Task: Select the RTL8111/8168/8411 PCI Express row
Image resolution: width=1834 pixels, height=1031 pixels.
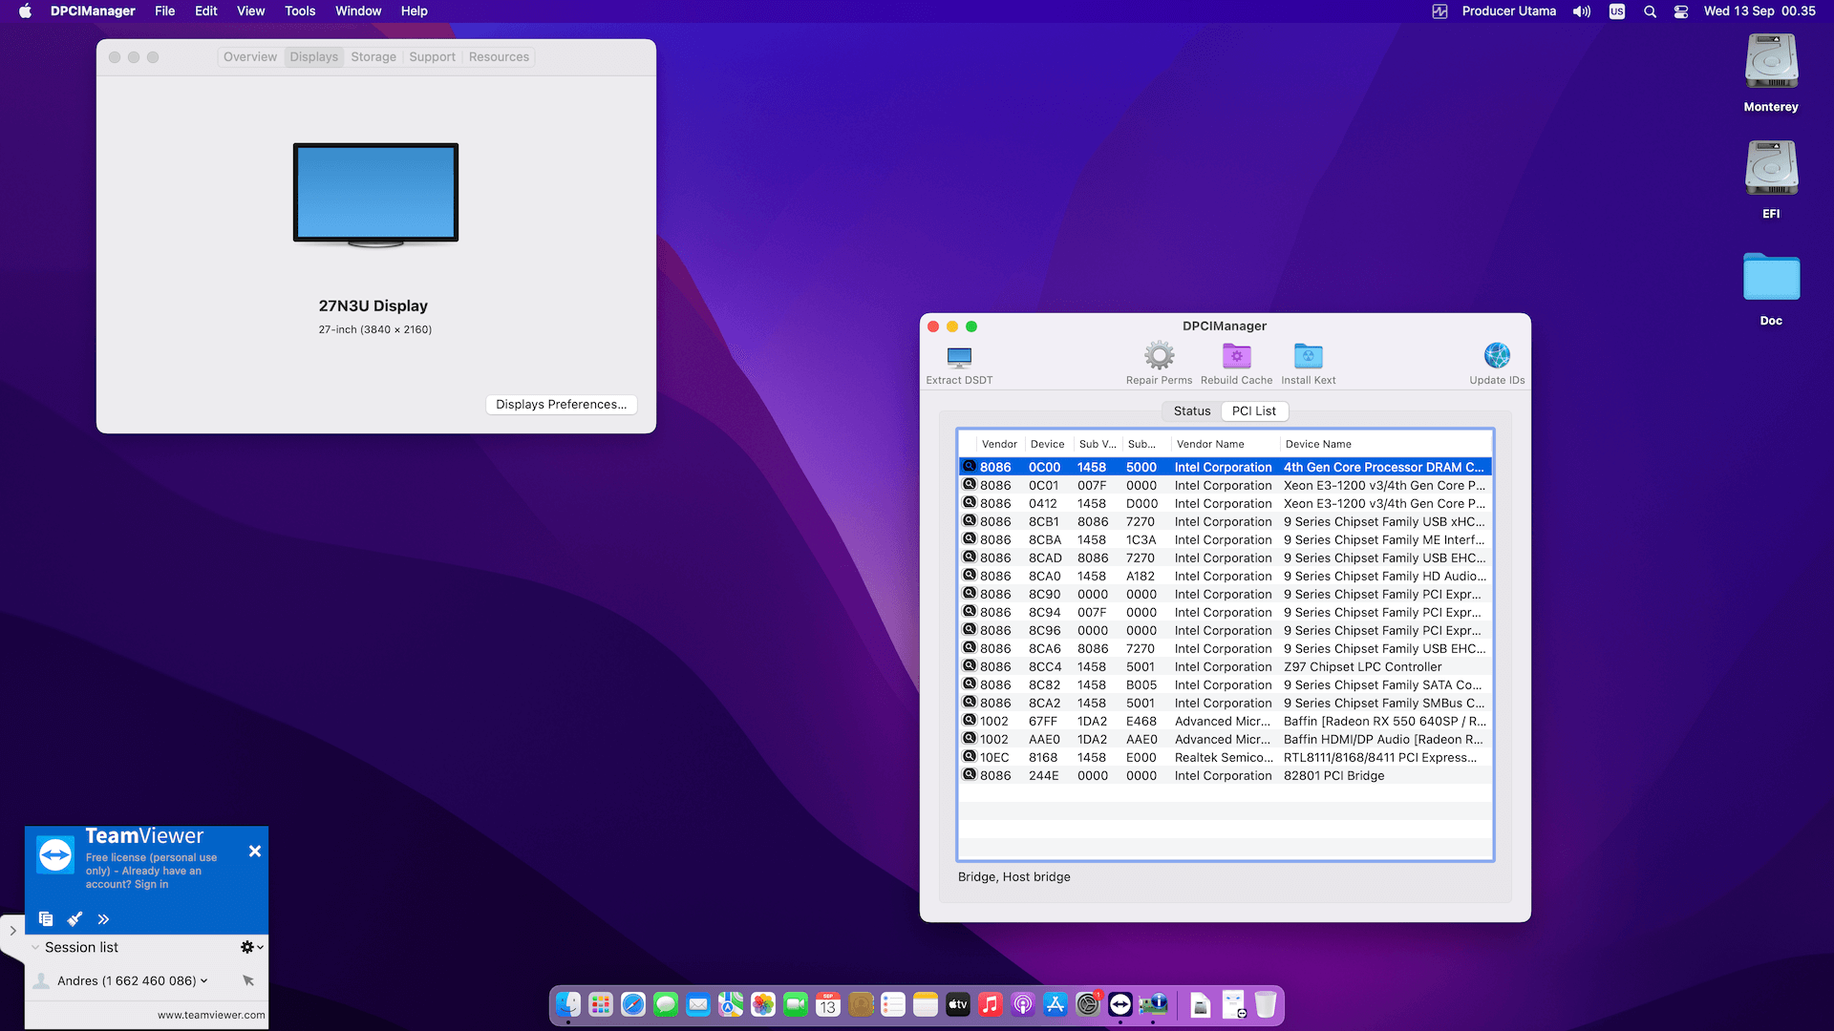Action: (1226, 757)
